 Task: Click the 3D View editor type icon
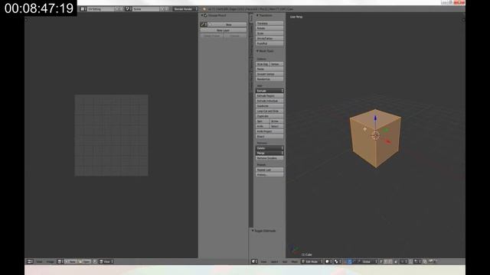point(254,261)
